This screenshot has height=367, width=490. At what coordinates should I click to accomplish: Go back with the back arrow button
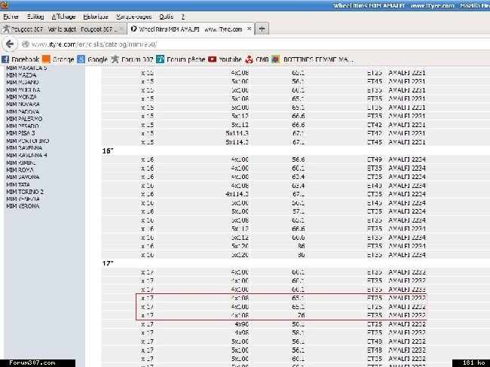[x=10, y=44]
